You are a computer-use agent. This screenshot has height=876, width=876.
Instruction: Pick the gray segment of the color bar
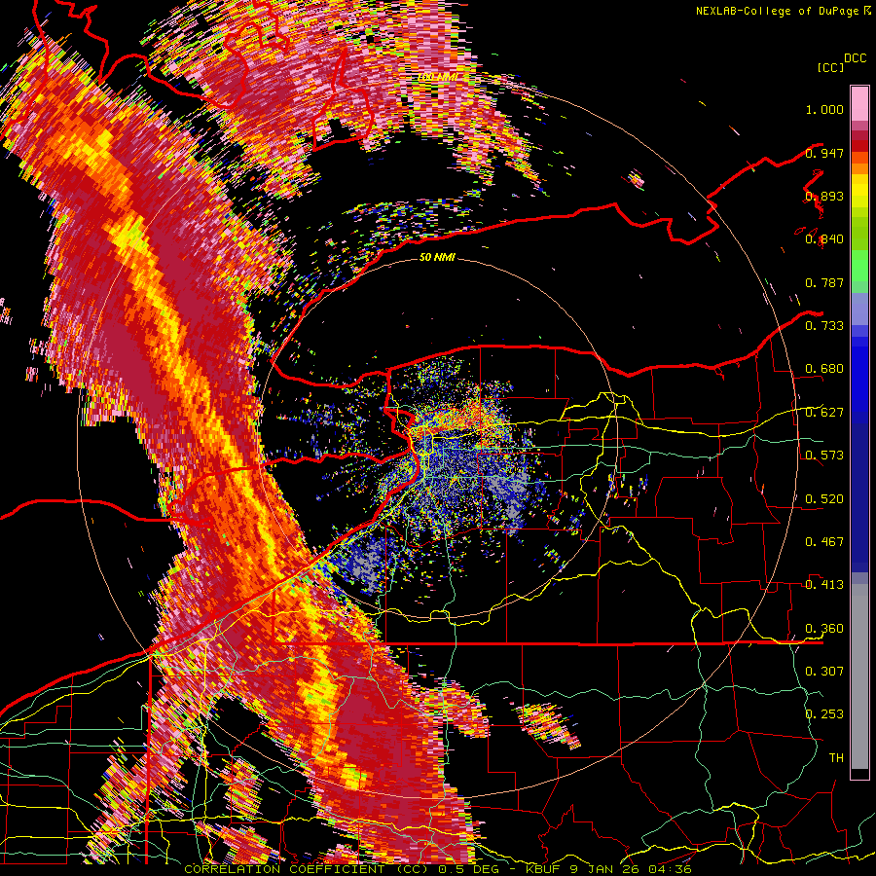(859, 676)
